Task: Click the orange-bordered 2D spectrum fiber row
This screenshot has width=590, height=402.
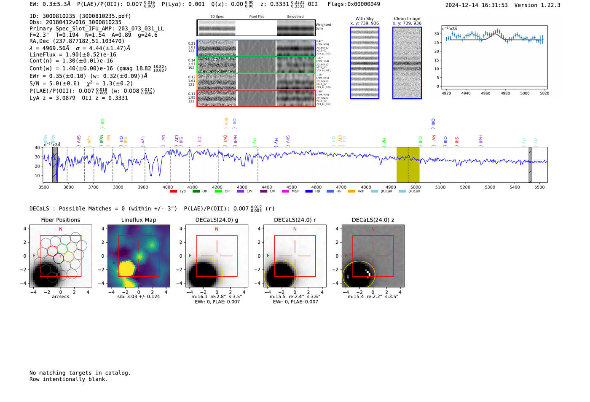Action: (x=256, y=81)
